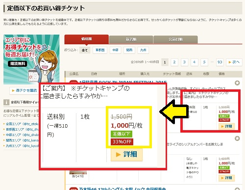
Task: Filter by 関西 area
Action: coord(129,50)
